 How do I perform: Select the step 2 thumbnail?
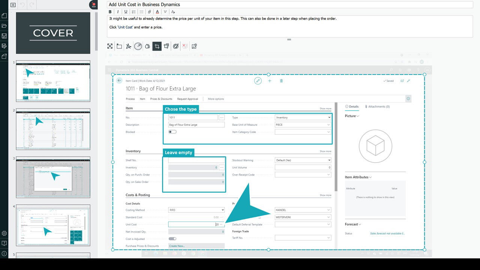point(53,129)
